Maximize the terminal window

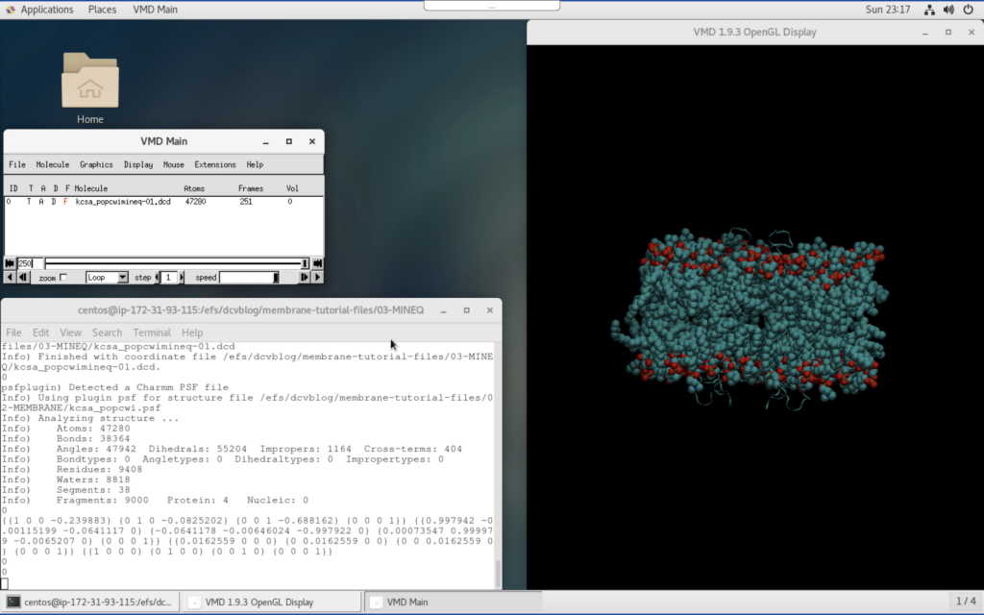click(x=466, y=310)
